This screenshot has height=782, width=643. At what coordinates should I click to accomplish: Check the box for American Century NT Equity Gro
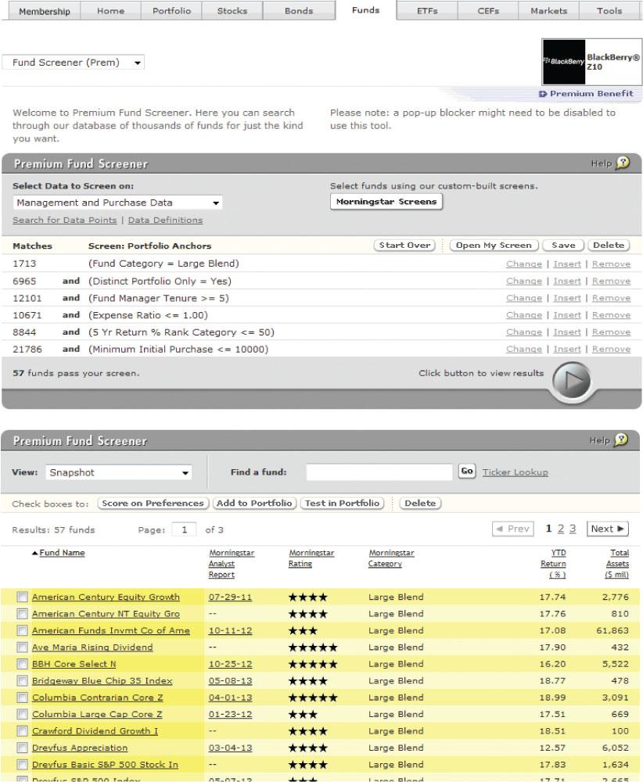[22, 614]
